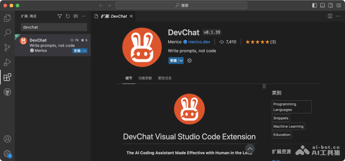Split the editor to the right
The width and height of the screenshot is (345, 161).
(x=330, y=16)
